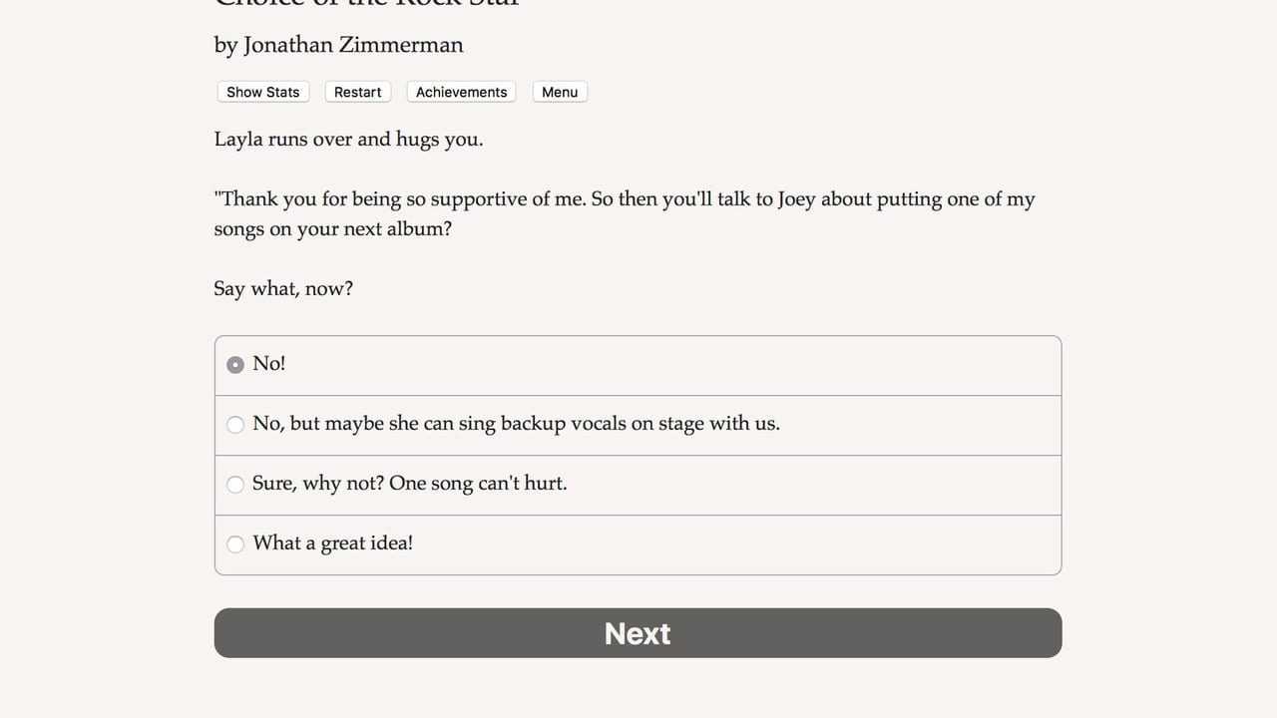1277x718 pixels.
Task: Open the Show Stats screen
Action: tap(263, 92)
